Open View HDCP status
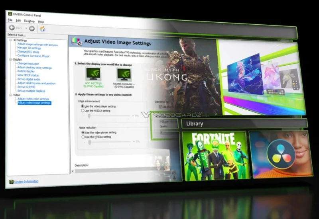 tap(28, 75)
